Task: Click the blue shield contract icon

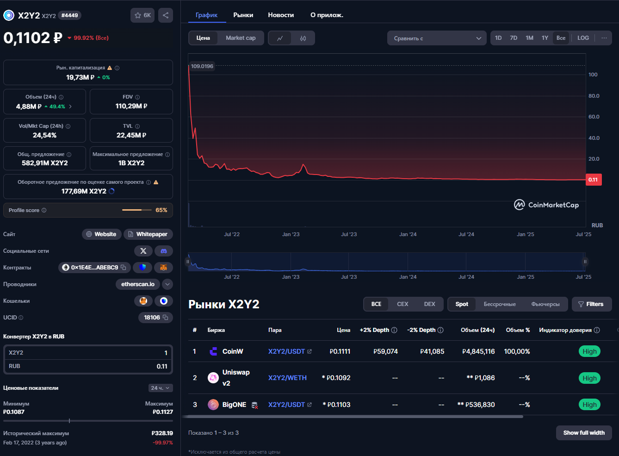Action: 142,268
